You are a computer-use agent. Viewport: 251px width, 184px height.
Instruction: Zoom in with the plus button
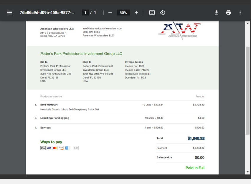[136, 12]
